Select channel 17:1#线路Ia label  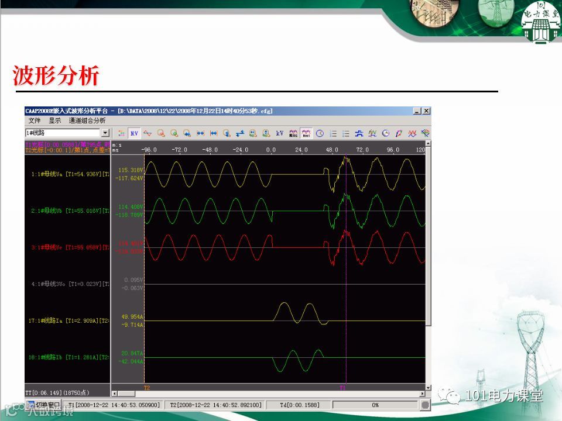(x=69, y=321)
